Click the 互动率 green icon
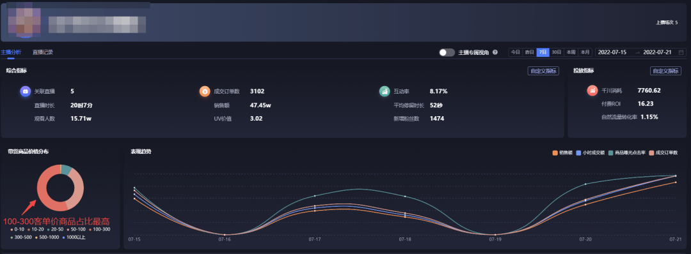691x254 pixels. [x=385, y=91]
